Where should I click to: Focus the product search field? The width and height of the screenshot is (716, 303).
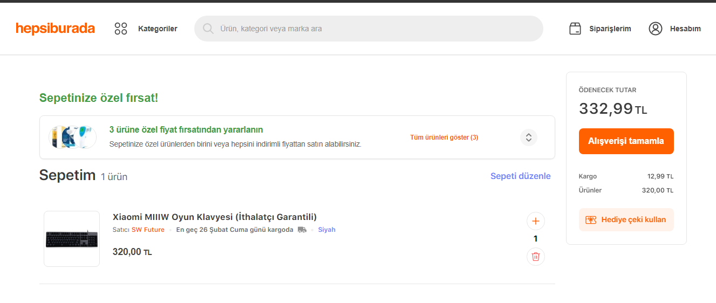pyautogui.click(x=369, y=29)
